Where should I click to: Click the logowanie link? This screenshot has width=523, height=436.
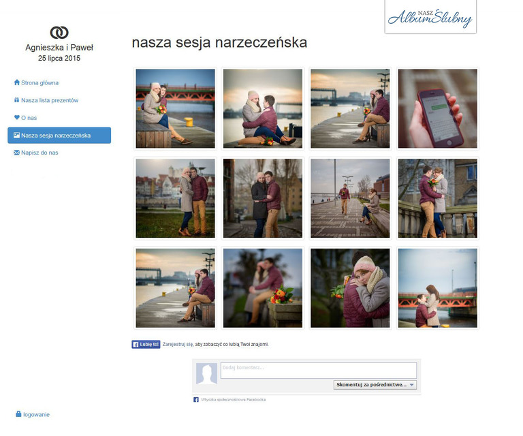[36, 415]
